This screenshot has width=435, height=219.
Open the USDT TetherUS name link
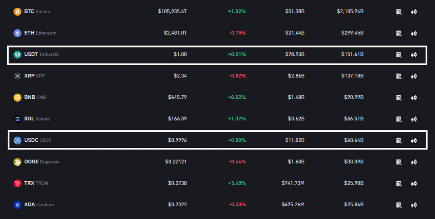41,55
